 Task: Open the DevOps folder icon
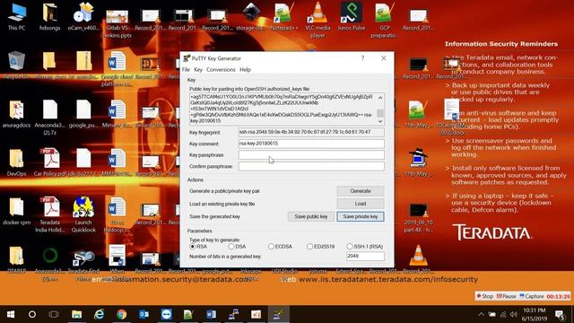pyautogui.click(x=16, y=162)
